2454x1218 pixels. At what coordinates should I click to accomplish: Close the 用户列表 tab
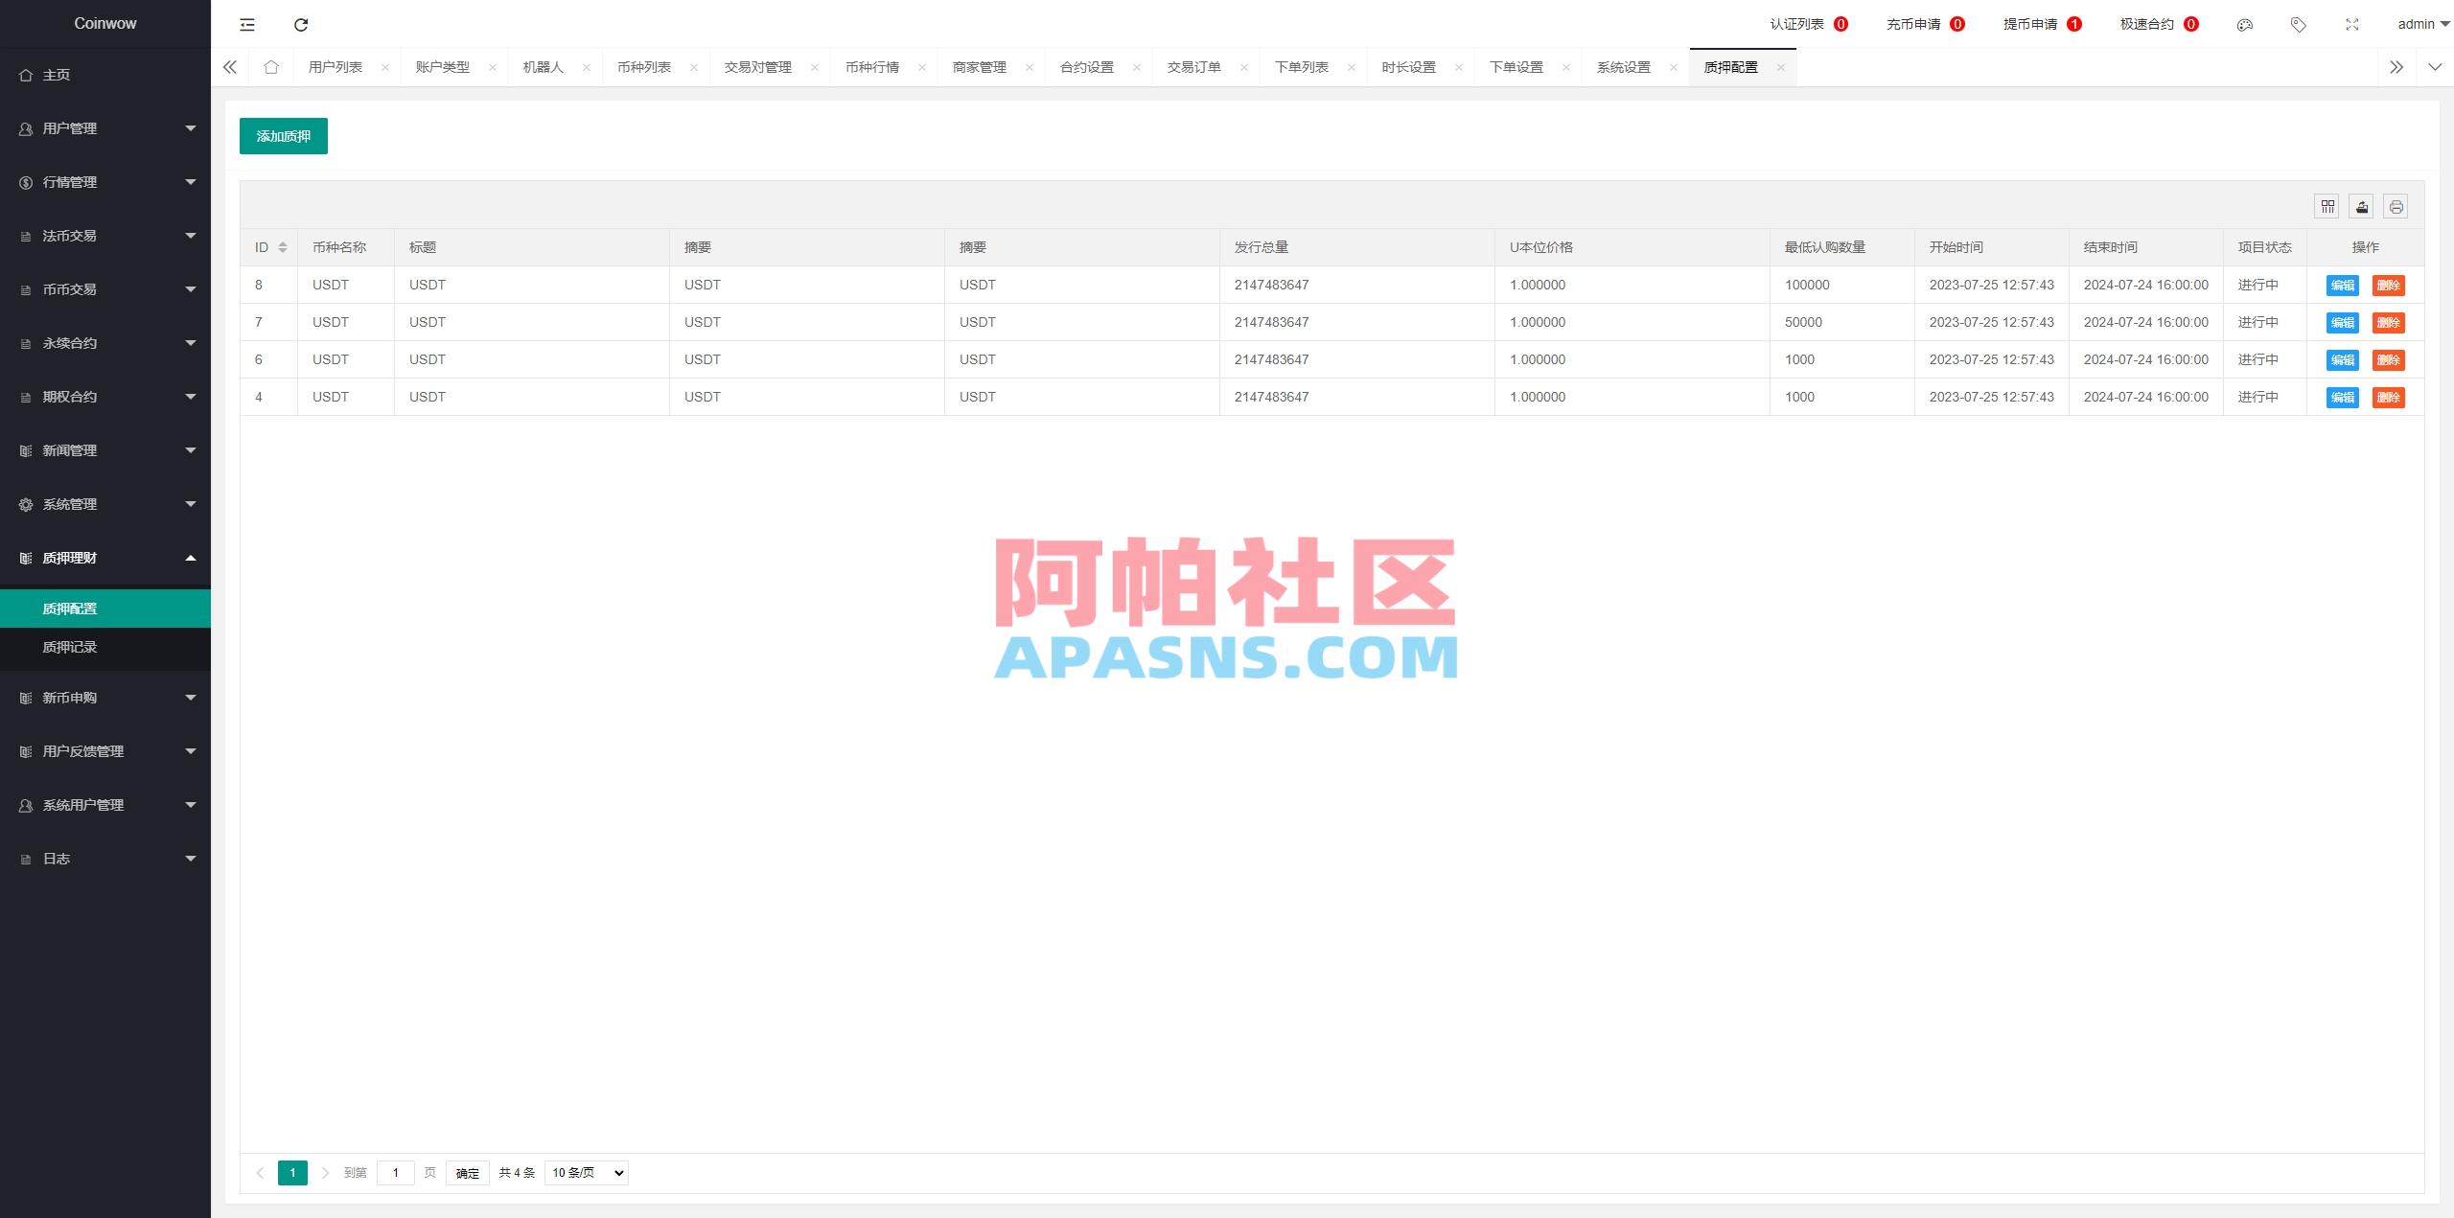coord(385,67)
